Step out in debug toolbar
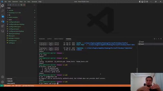Viewport: 163px width, 91px height. (x=19, y=5)
